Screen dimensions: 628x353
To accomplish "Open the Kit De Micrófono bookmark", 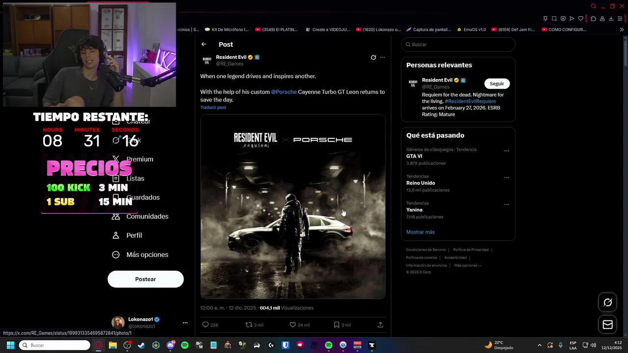I will 227,29.
